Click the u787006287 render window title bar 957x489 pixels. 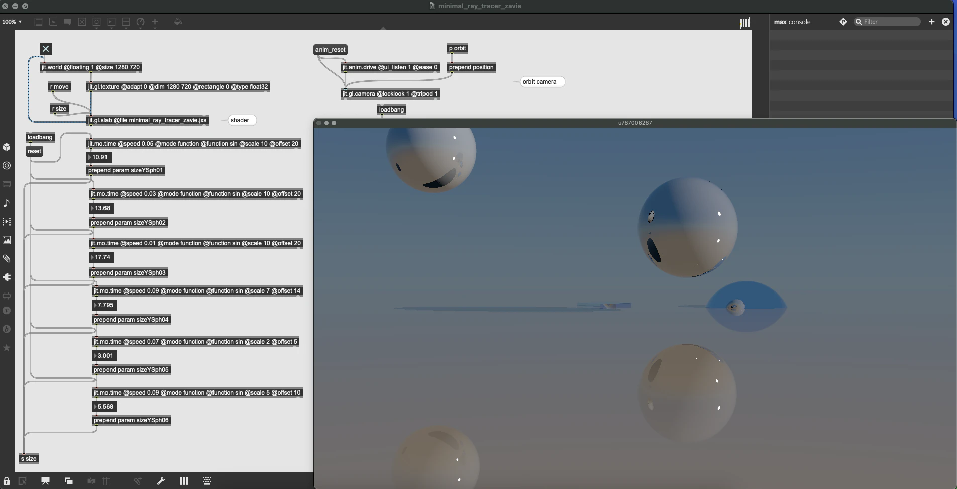[635, 123]
